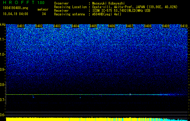Image resolution: width=190 pixels, height=121 pixels.
Task: Click the meteor count label
Action: [x=43, y=9]
